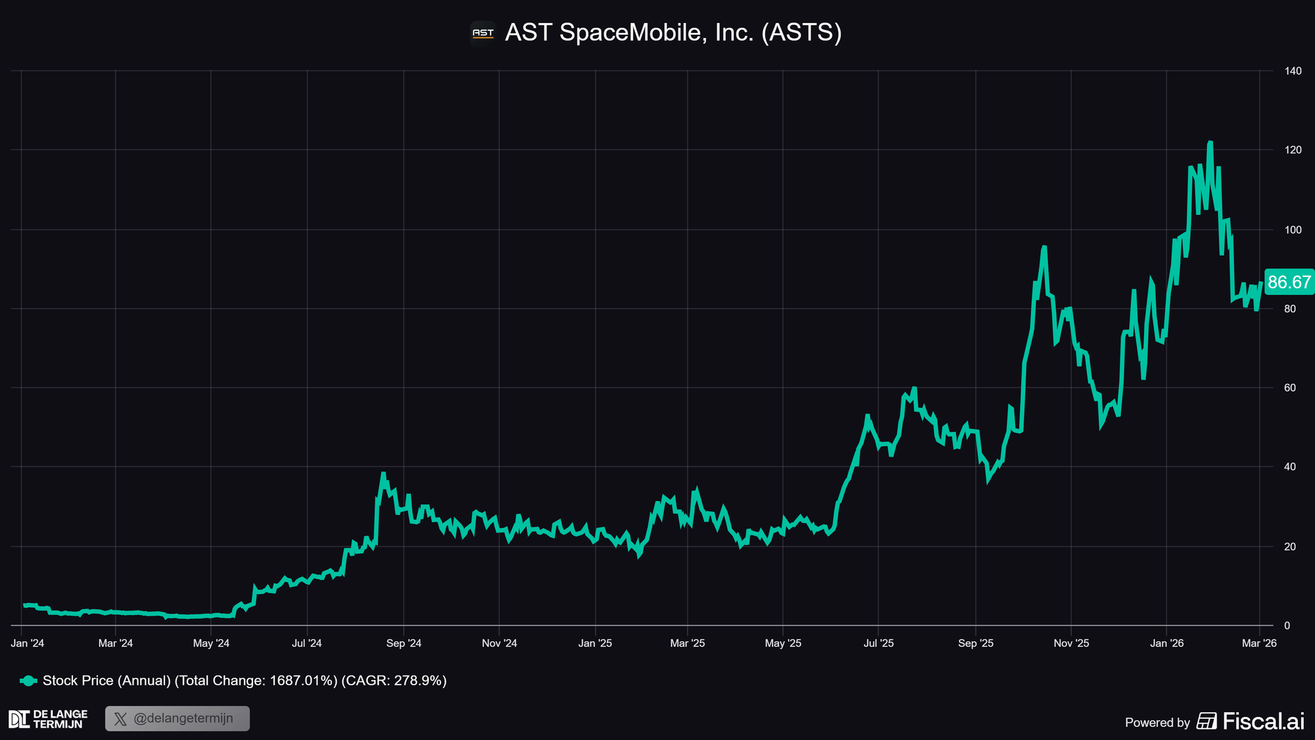Click the chart title AST SpaceMobile, Inc. (ASTS)
The image size is (1315, 740).
(673, 33)
